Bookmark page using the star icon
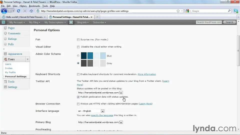The height and width of the screenshot is (135, 240). click(178, 11)
